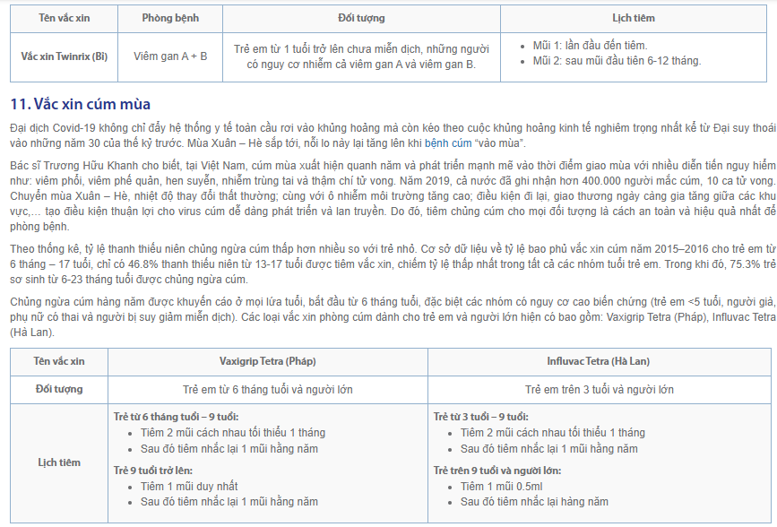Screen dimensions: 777x527
Task: Click the heading "11. Vắc xin cúm mùa"
Action: pos(80,104)
